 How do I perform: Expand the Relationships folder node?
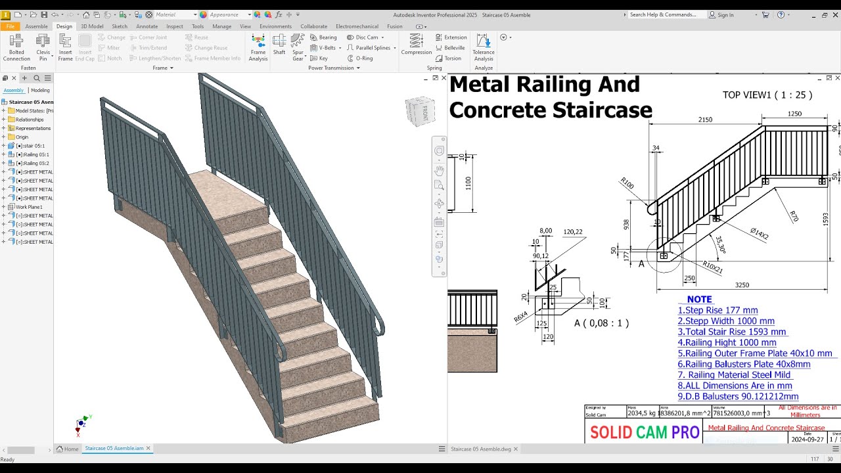coord(3,120)
